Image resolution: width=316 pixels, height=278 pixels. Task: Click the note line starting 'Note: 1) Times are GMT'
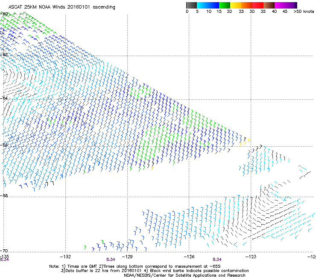(135, 266)
